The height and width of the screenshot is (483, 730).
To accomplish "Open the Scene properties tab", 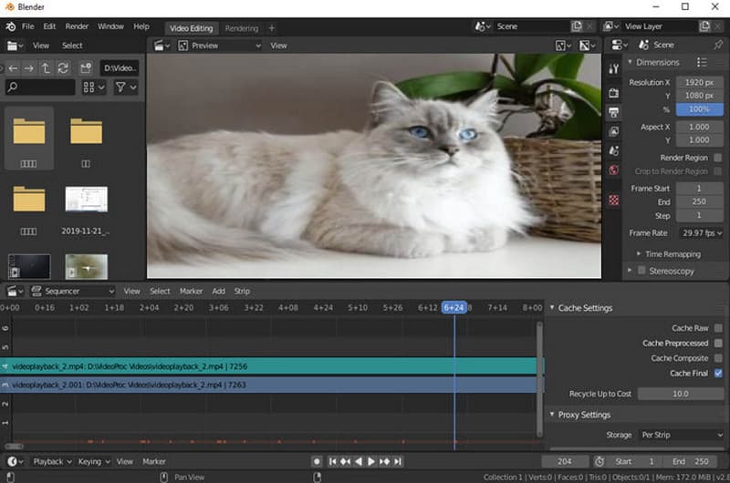I will coord(613,150).
